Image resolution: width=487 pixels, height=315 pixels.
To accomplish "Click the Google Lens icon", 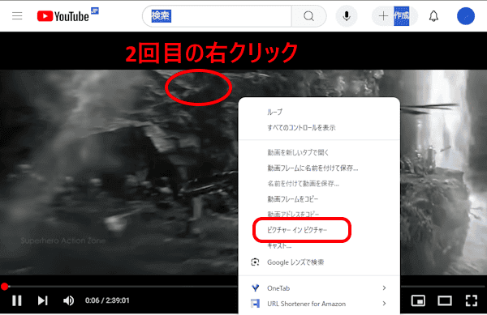I will point(255,262).
